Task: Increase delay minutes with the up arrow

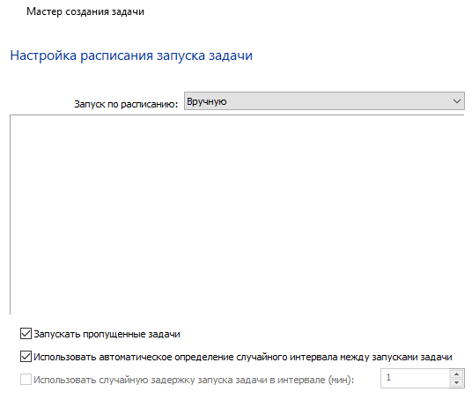Action: pos(457,374)
